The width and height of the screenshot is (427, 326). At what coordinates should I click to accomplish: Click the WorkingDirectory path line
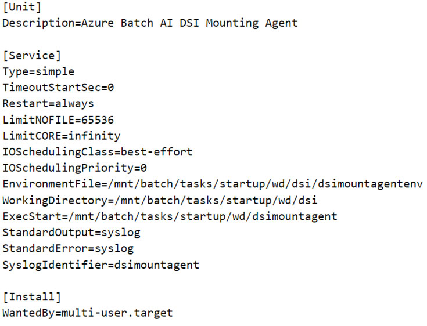(x=160, y=201)
